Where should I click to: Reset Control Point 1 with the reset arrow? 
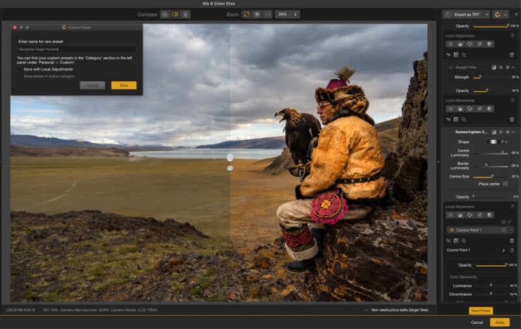point(511,250)
